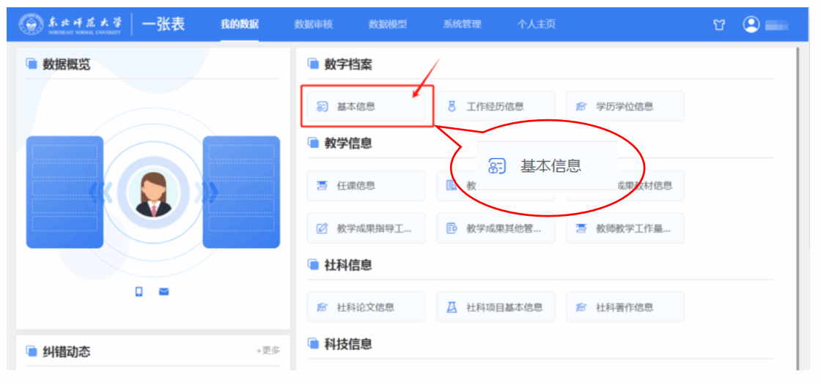Open the 基本信息 card

[367, 106]
